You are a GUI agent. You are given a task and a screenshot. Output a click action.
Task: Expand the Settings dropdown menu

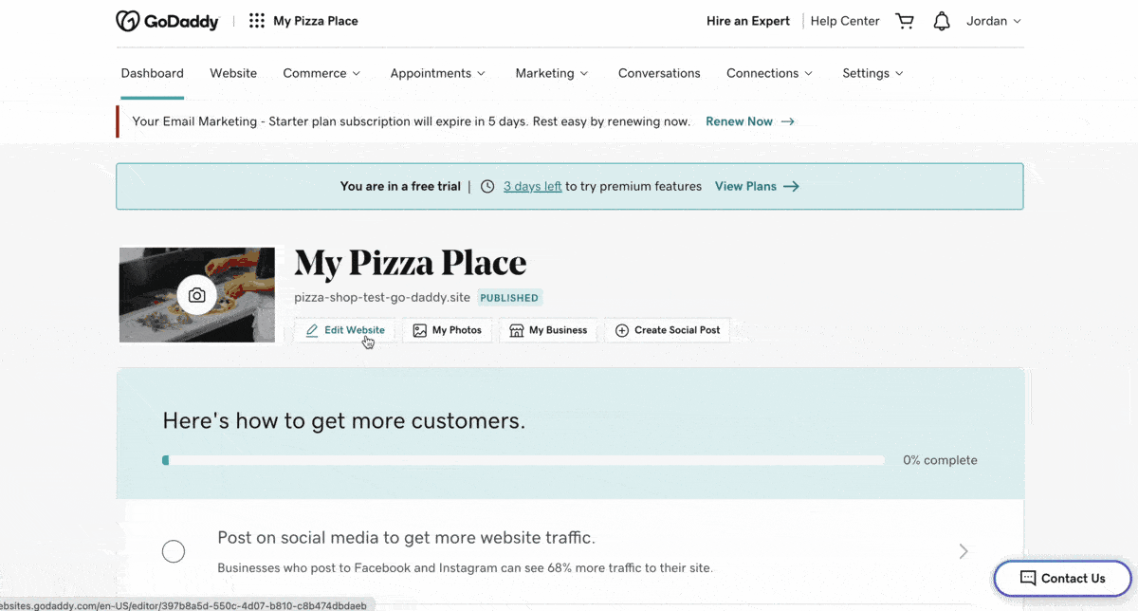pyautogui.click(x=872, y=73)
